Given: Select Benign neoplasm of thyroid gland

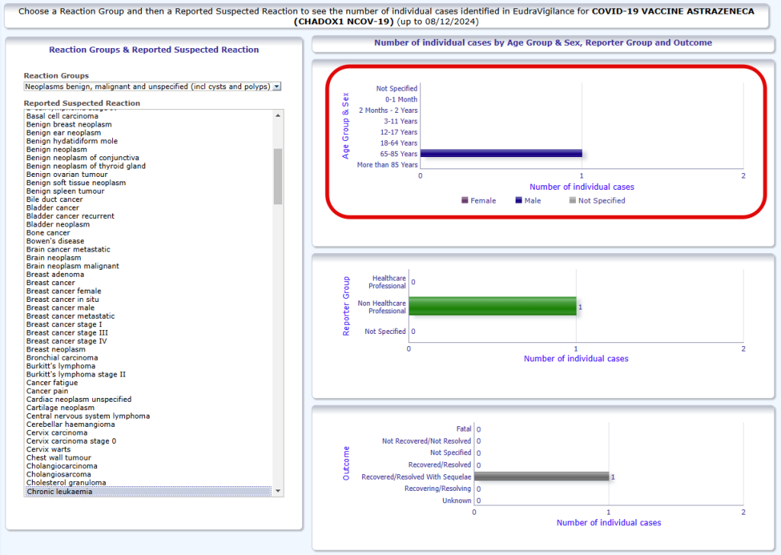Looking at the screenshot, I should click(x=85, y=166).
